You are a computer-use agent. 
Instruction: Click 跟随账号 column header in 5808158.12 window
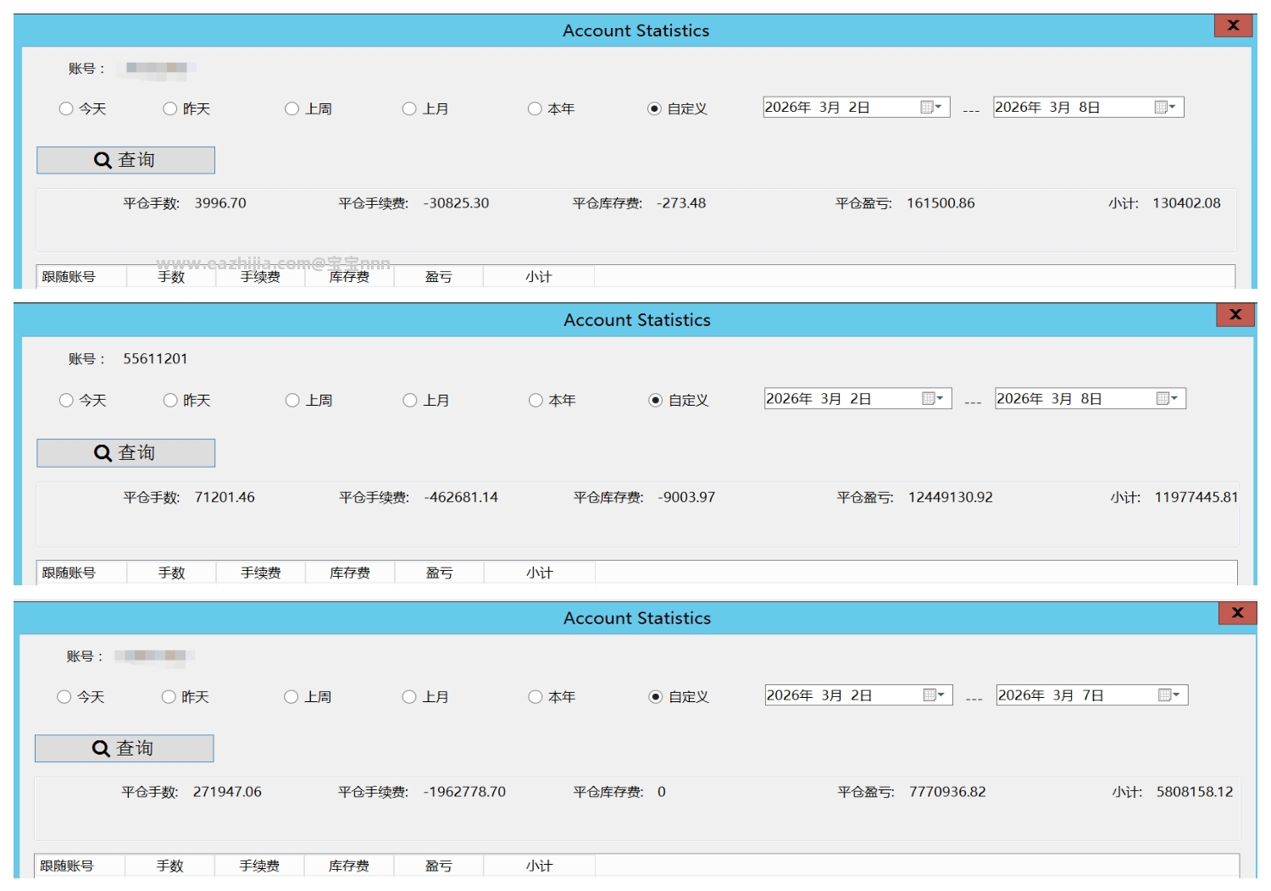pos(80,866)
